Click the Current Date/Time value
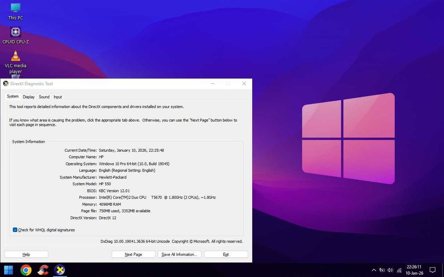Screen dimensions: 444x277 [131, 150]
